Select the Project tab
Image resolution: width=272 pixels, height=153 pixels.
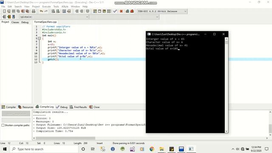click(x=5, y=22)
